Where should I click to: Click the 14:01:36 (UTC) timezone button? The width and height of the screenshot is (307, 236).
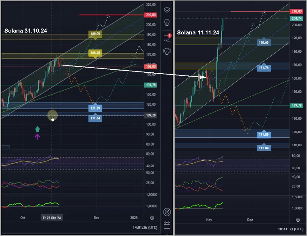[145, 228]
